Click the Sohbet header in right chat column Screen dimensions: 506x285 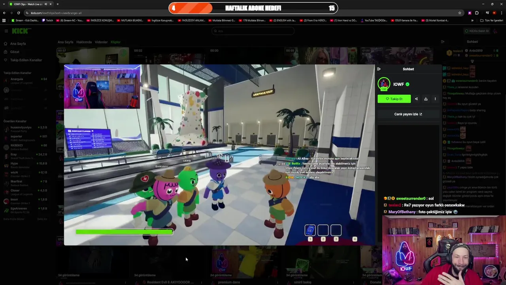tap(472, 42)
